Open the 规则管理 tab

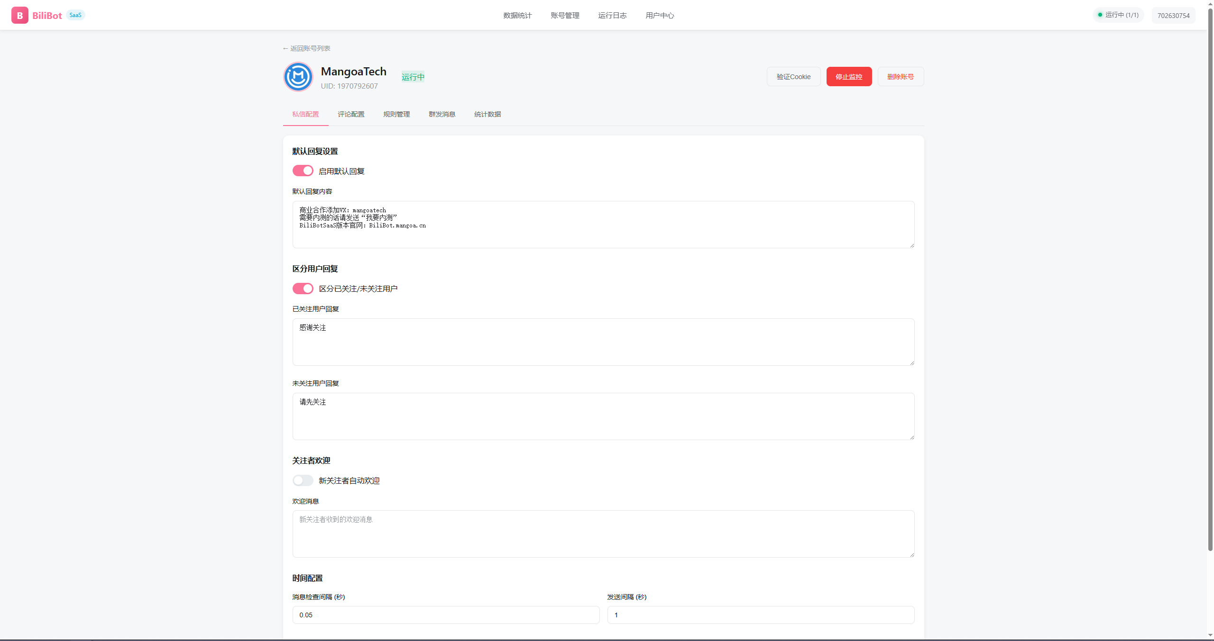(x=396, y=114)
